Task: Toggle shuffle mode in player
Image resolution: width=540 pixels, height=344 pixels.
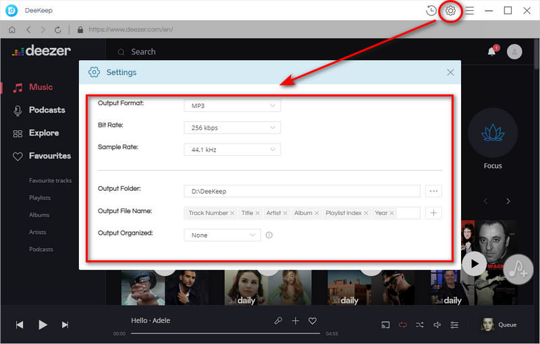Action: click(x=420, y=324)
